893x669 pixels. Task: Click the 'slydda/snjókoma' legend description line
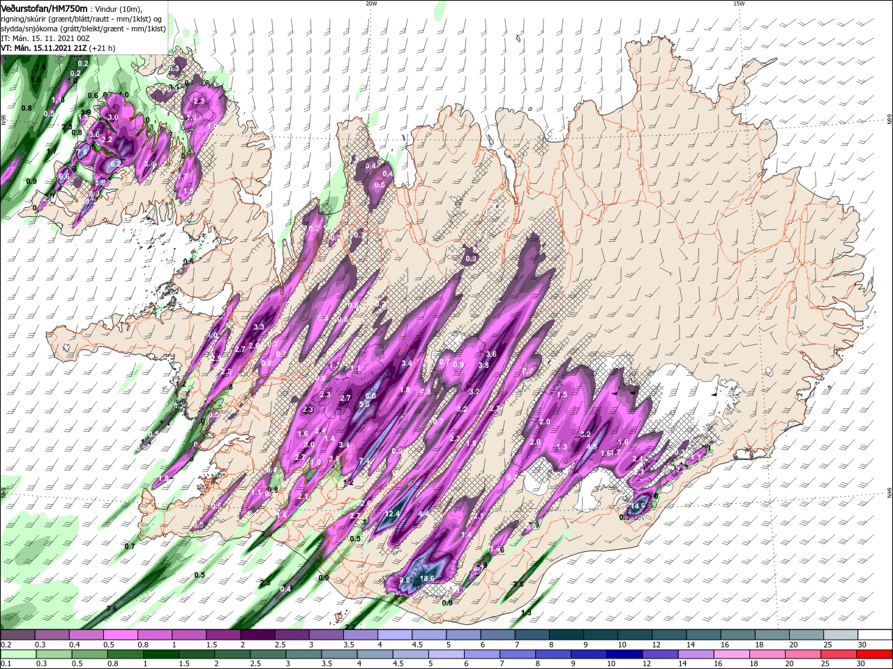pyautogui.click(x=83, y=28)
